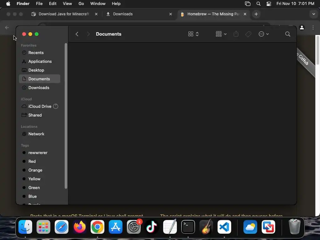The width and height of the screenshot is (320, 240).
Task: Filter by the Blue tag
Action: pos(40,196)
